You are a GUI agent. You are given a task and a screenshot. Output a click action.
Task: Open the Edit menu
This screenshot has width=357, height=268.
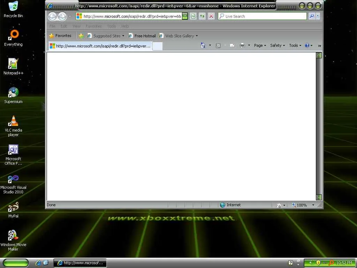(x=64, y=26)
